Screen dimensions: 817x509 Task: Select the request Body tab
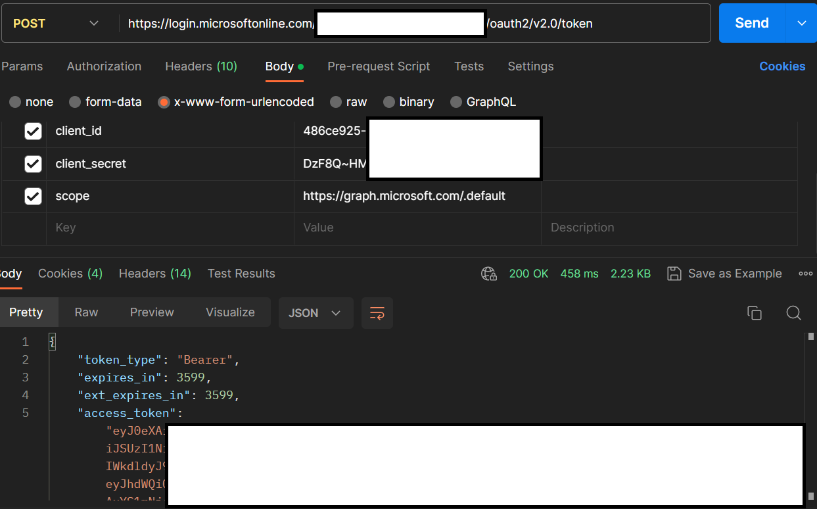coord(284,66)
